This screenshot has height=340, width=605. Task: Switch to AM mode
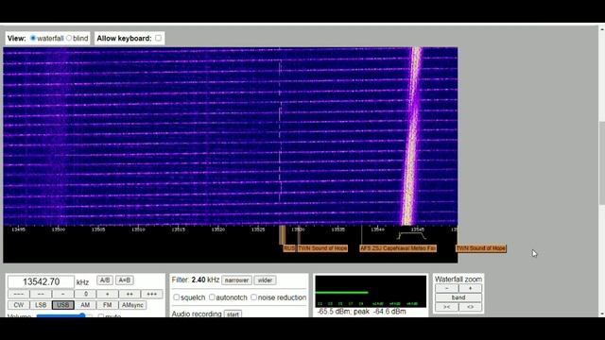click(x=85, y=305)
